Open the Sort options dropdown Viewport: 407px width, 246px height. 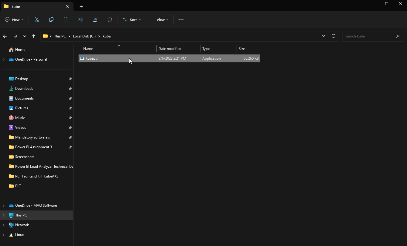[132, 19]
